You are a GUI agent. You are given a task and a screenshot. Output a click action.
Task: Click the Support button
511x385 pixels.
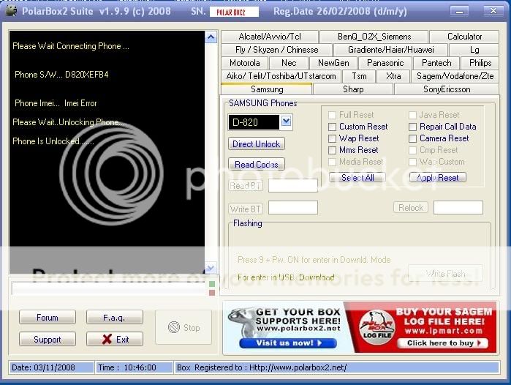[48, 339]
